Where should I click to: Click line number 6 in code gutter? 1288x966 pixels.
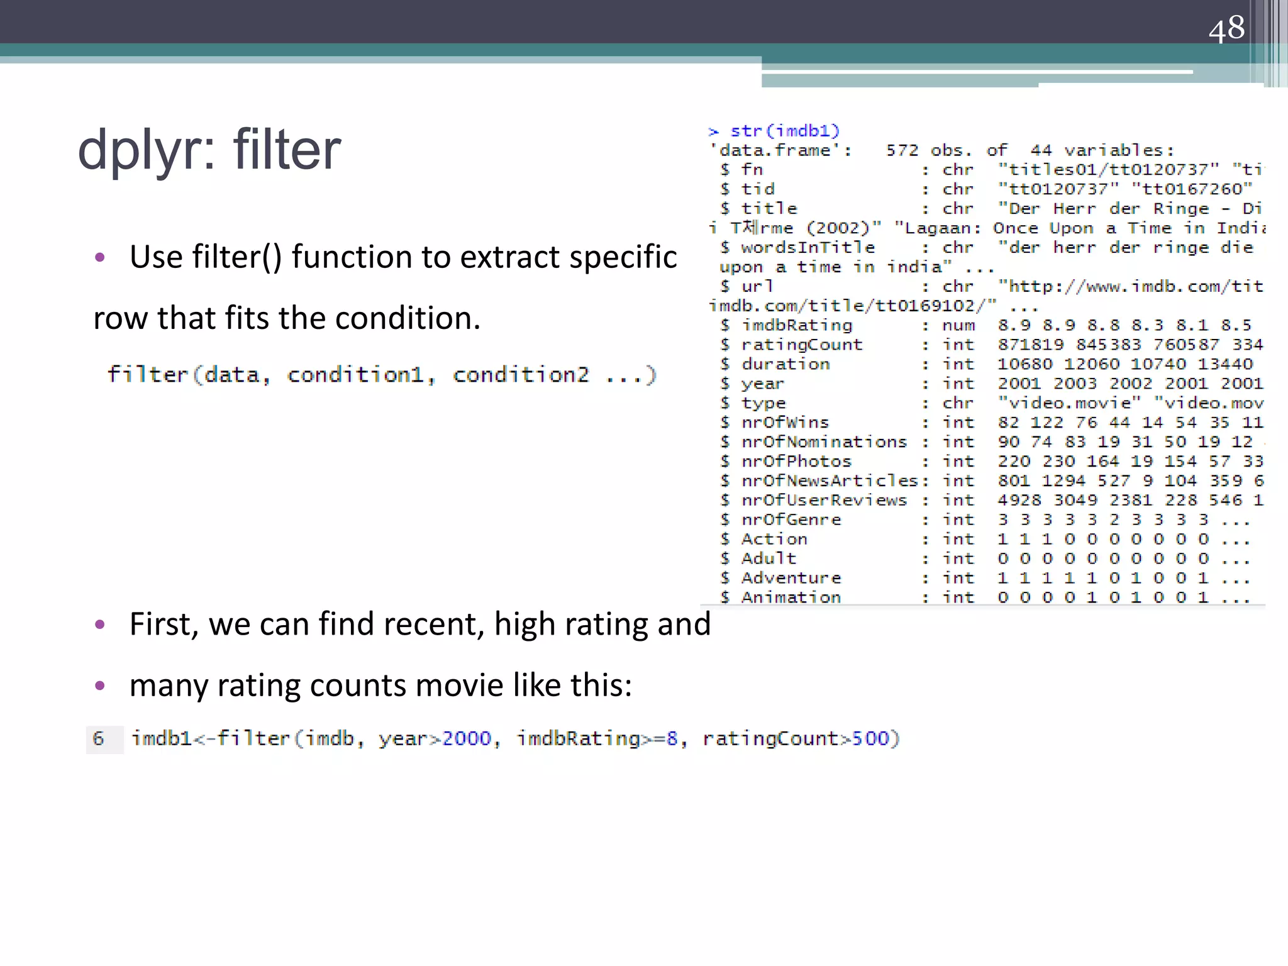coord(98,738)
